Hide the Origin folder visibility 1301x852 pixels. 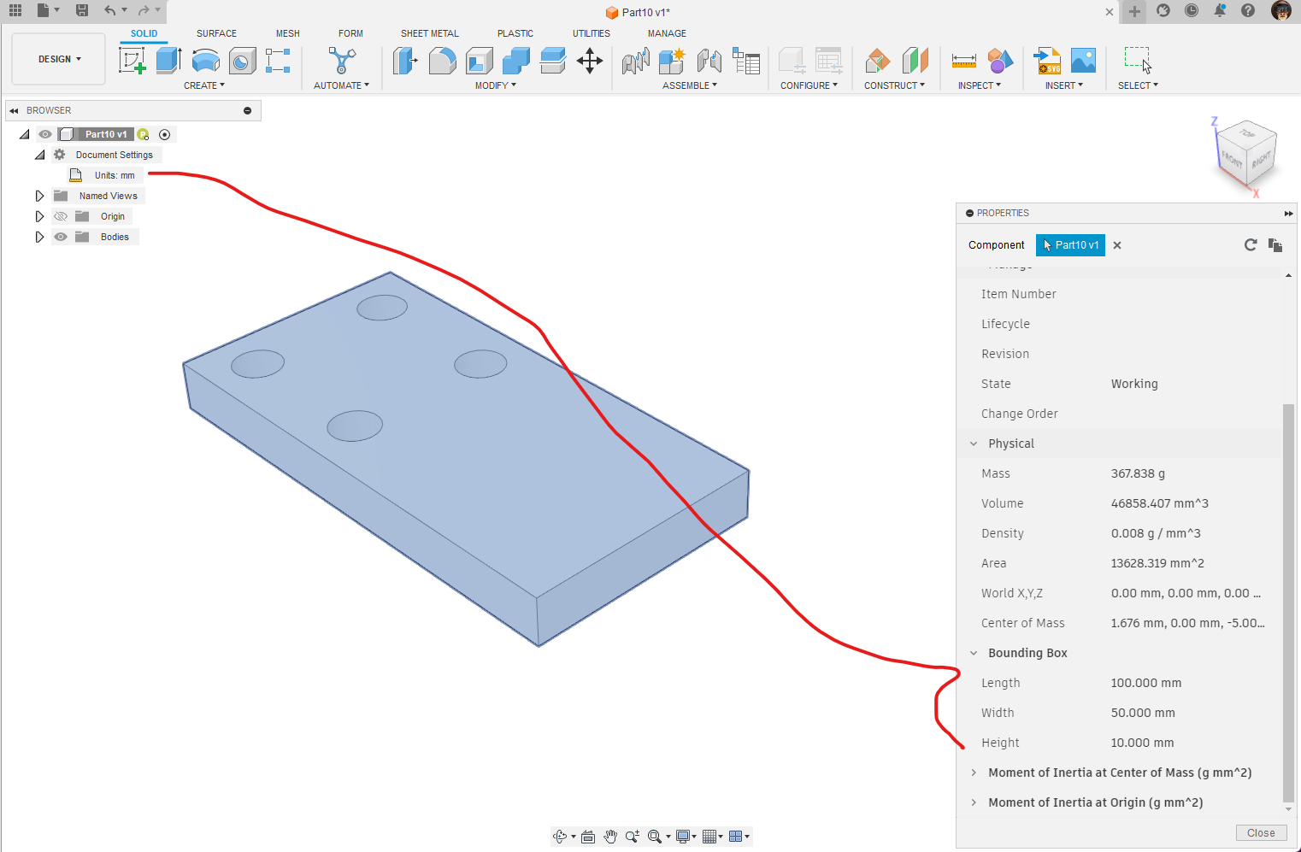click(x=61, y=216)
